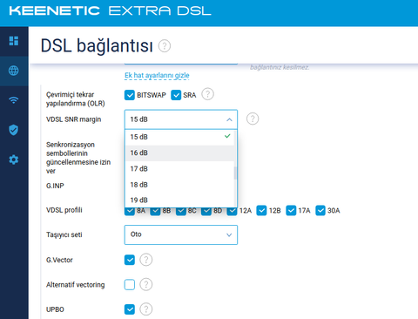Open help icon for G.Vector
418x319 pixels.
tap(146, 260)
